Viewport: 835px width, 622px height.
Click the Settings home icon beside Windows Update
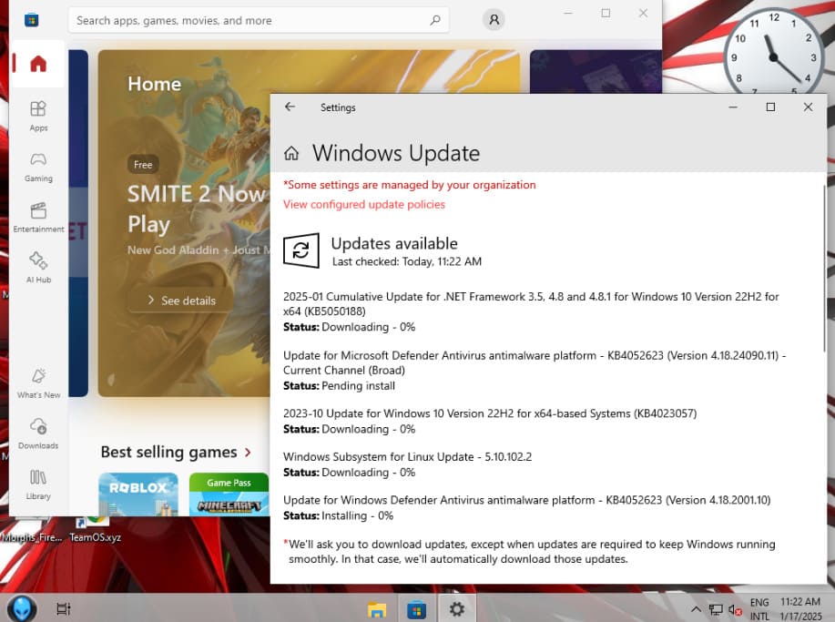coord(291,153)
